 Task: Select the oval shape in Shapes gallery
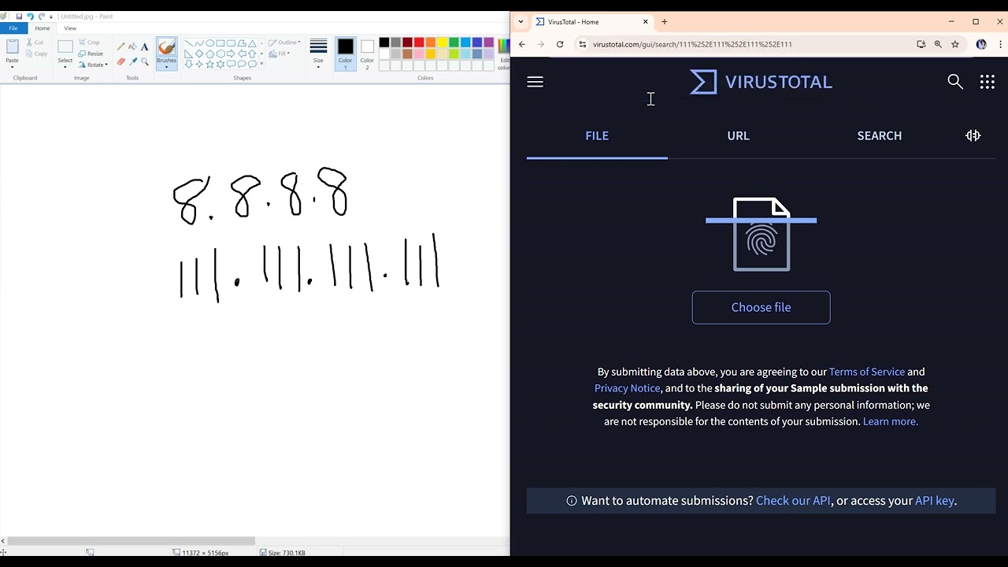[209, 43]
